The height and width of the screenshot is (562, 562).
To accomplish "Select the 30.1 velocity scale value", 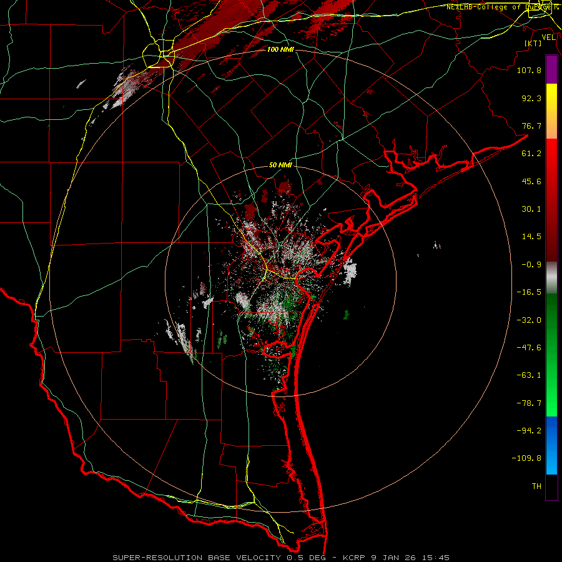I will pyautogui.click(x=531, y=209).
